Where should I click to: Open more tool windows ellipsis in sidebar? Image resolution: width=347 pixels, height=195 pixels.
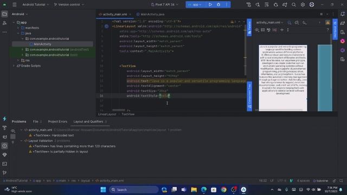[x=4, y=32]
